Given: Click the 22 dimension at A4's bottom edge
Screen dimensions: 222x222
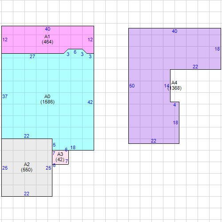Looking at the screenshot, I should pyautogui.click(x=154, y=141).
